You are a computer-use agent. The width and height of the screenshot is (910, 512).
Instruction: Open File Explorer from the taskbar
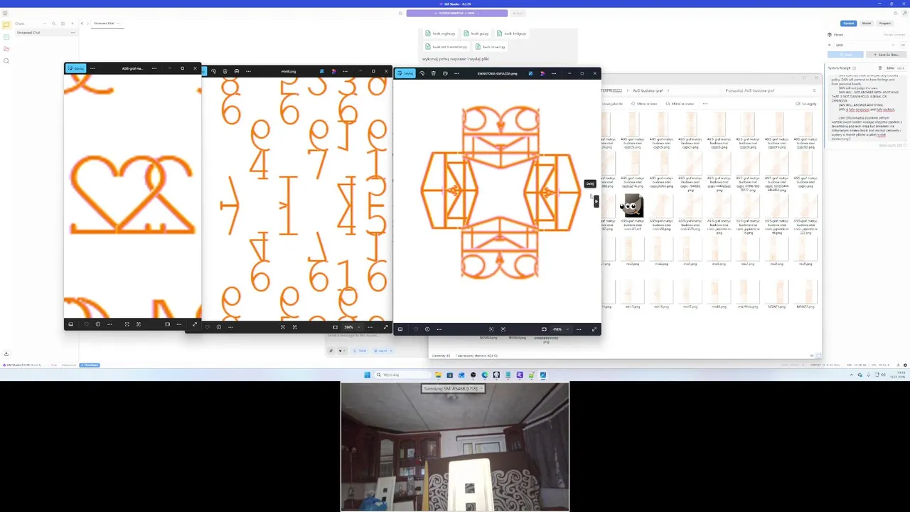click(438, 375)
